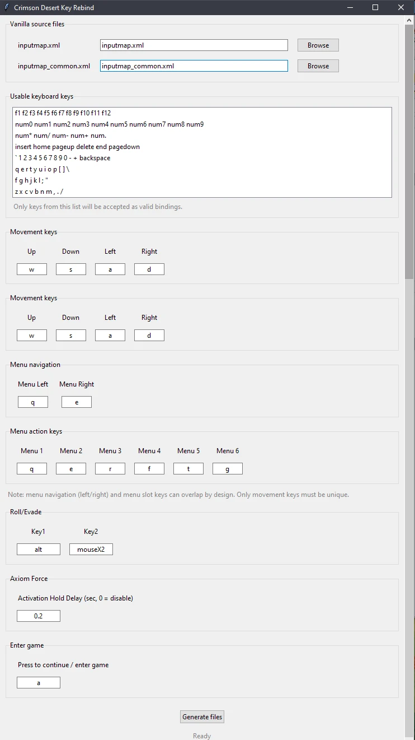415x740 pixels.
Task: Click the feather app icon in title bar
Action: 7,8
